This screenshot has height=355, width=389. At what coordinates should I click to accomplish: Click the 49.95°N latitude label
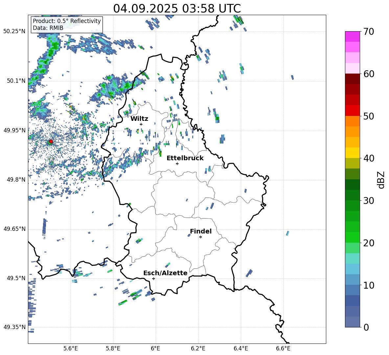click(x=14, y=130)
